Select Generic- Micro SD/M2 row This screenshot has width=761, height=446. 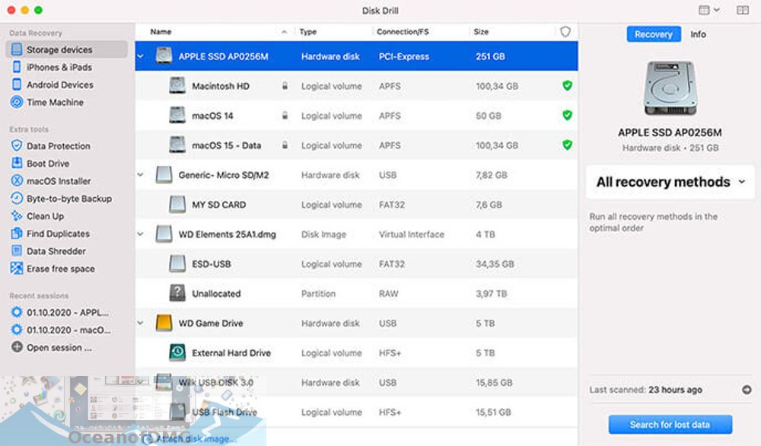tap(356, 175)
